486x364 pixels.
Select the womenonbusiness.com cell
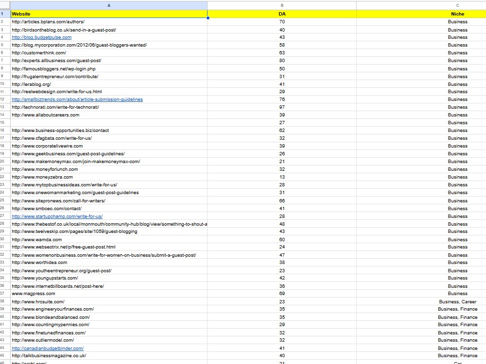(x=109, y=255)
